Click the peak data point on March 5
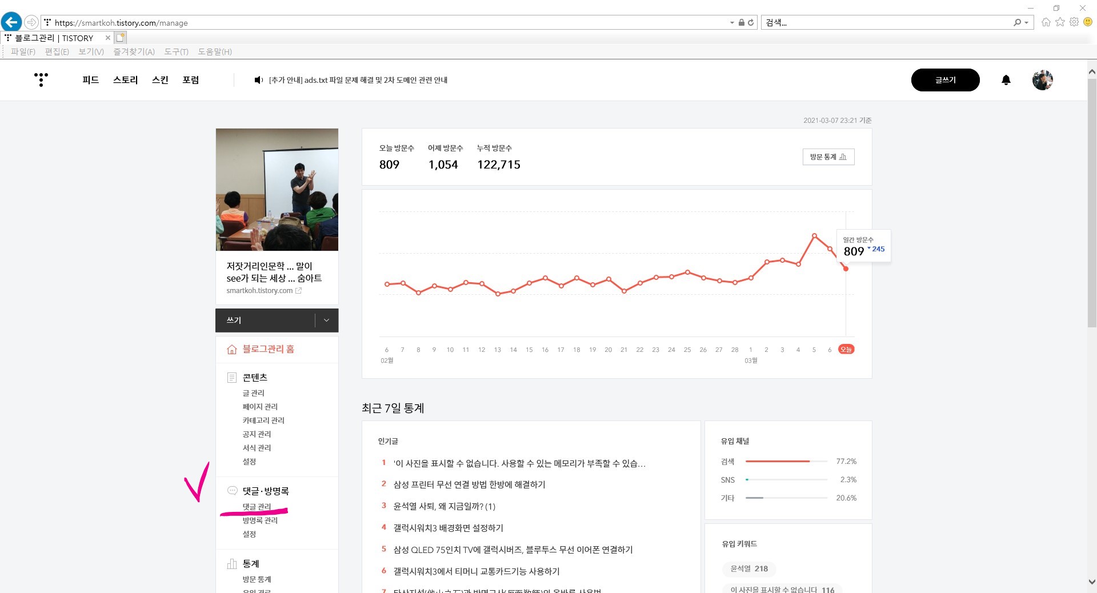Viewport: 1097px width, 593px height. click(814, 235)
